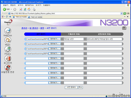The image size is (131, 98).
Task: Click the 비밀번호 변경 password change icon
Action: 8,68
